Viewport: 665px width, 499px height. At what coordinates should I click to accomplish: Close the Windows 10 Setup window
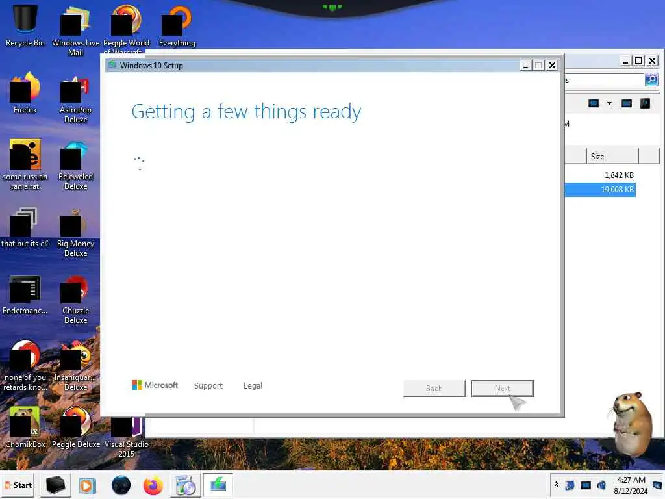[552, 66]
